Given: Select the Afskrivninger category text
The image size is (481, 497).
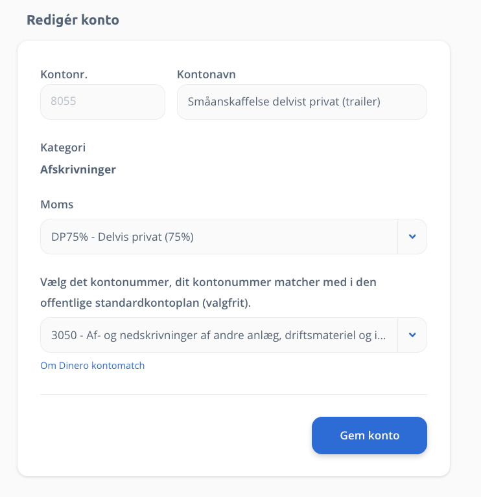Looking at the screenshot, I should (x=78, y=170).
